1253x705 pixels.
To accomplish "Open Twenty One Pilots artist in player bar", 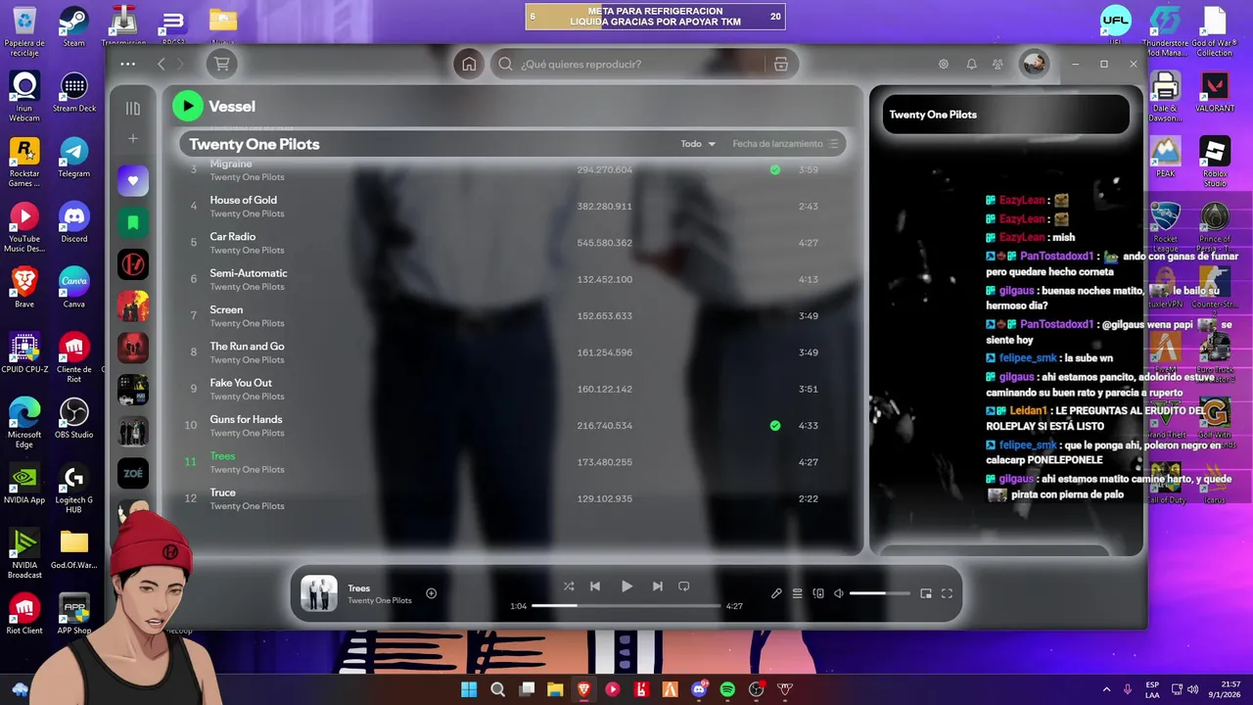I will [380, 600].
